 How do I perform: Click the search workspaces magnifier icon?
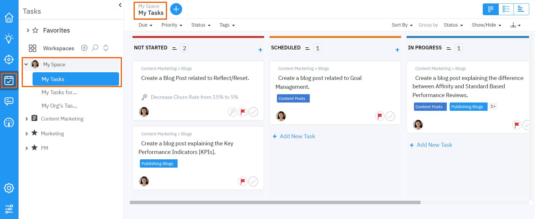[x=95, y=48]
